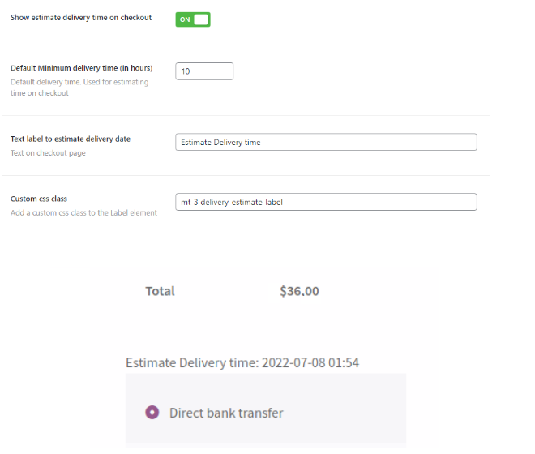This screenshot has width=535, height=454.
Task: Click the "ON" text inside the green switch
Action: pos(185,19)
